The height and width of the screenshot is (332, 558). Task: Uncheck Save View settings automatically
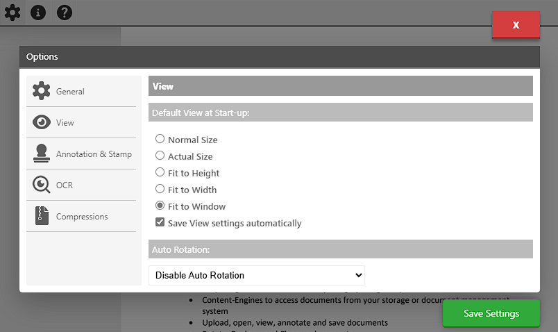pos(160,223)
